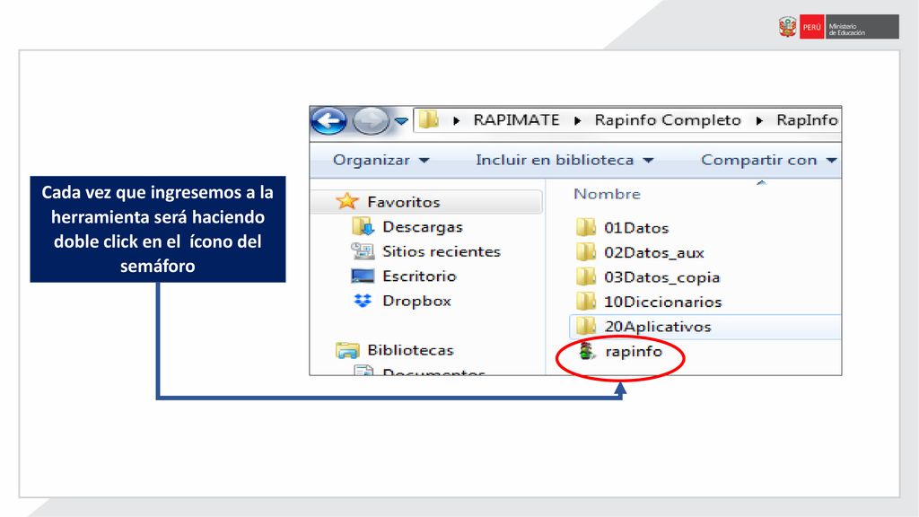Open the Compartir con menu
Image resolution: width=919 pixels, height=517 pixels.
[768, 160]
